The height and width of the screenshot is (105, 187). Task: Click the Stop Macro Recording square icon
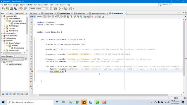point(96,17)
